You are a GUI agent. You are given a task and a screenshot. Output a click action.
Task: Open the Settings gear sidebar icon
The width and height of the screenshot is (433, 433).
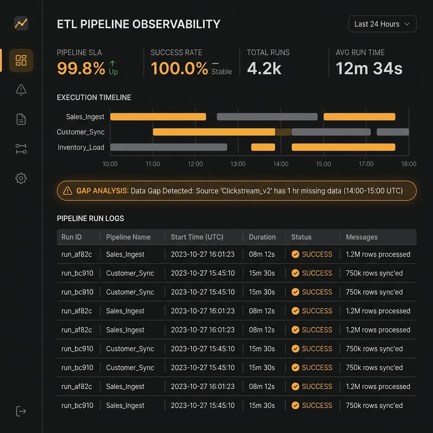(21, 178)
